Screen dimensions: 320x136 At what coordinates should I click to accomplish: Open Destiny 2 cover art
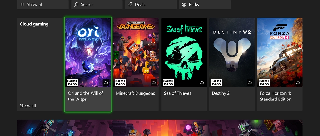(x=232, y=52)
